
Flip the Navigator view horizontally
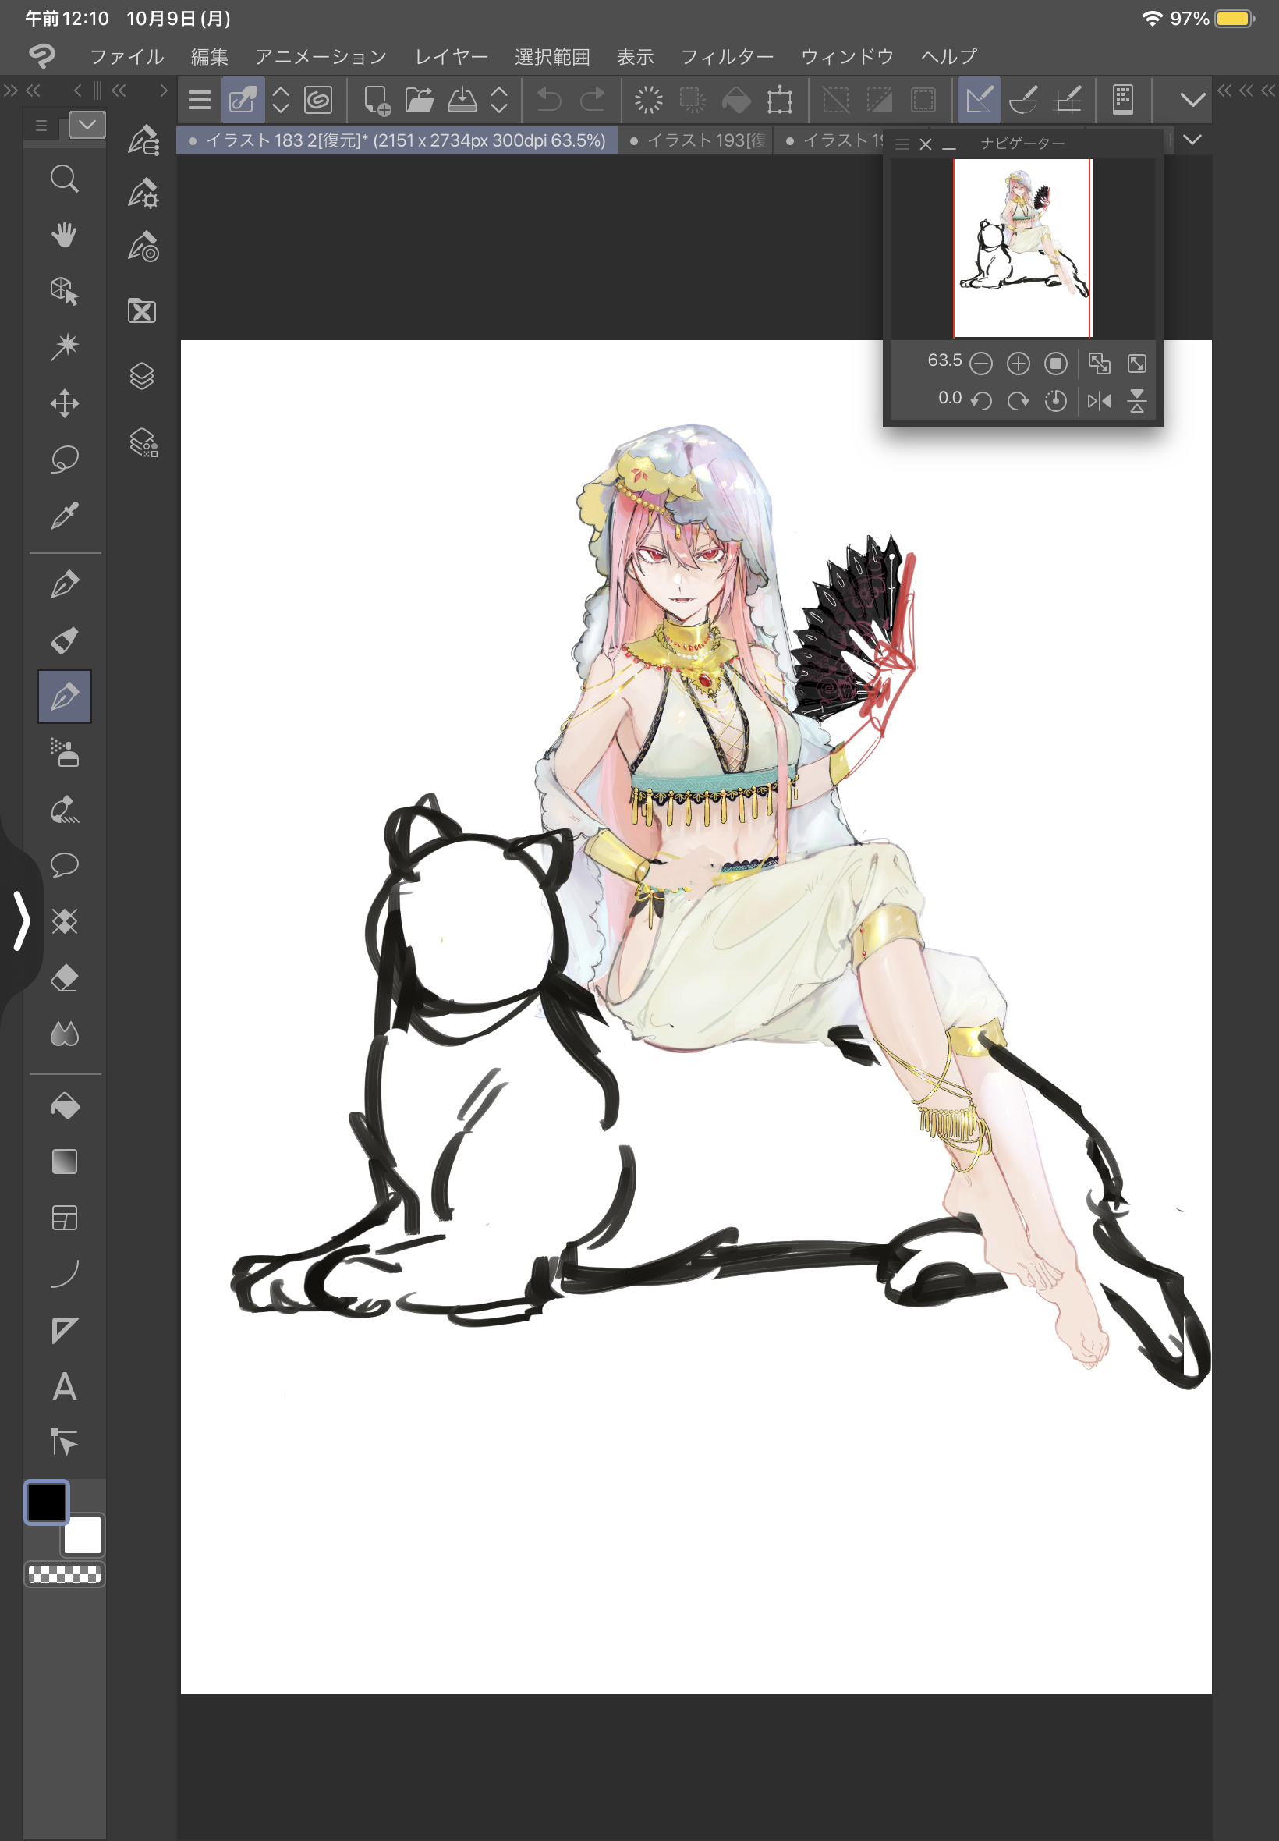point(1099,400)
